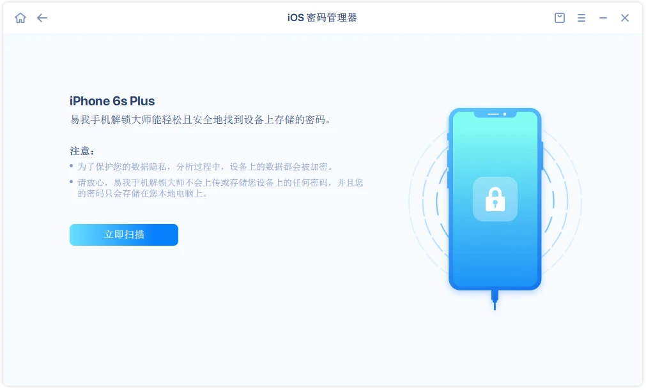The image size is (646, 390).
Task: Click the iOS 密码管理器 window title
Action: [x=322, y=18]
